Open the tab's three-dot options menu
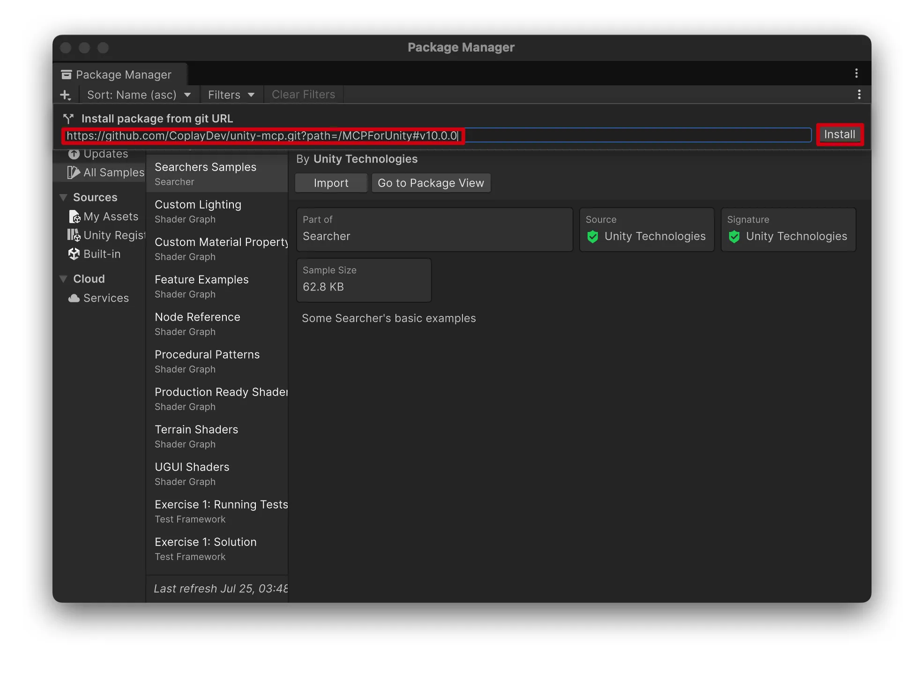Image resolution: width=924 pixels, height=673 pixels. coord(856,74)
